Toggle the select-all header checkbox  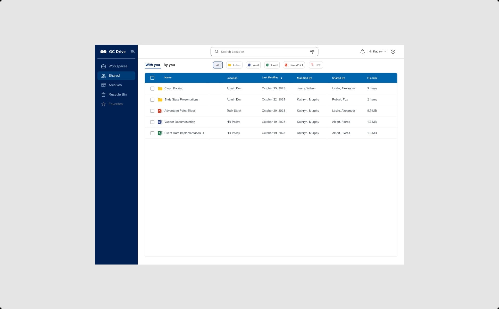coord(152,78)
